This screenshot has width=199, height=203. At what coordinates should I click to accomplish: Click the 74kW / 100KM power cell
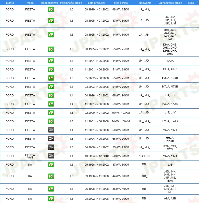coord(121,121)
